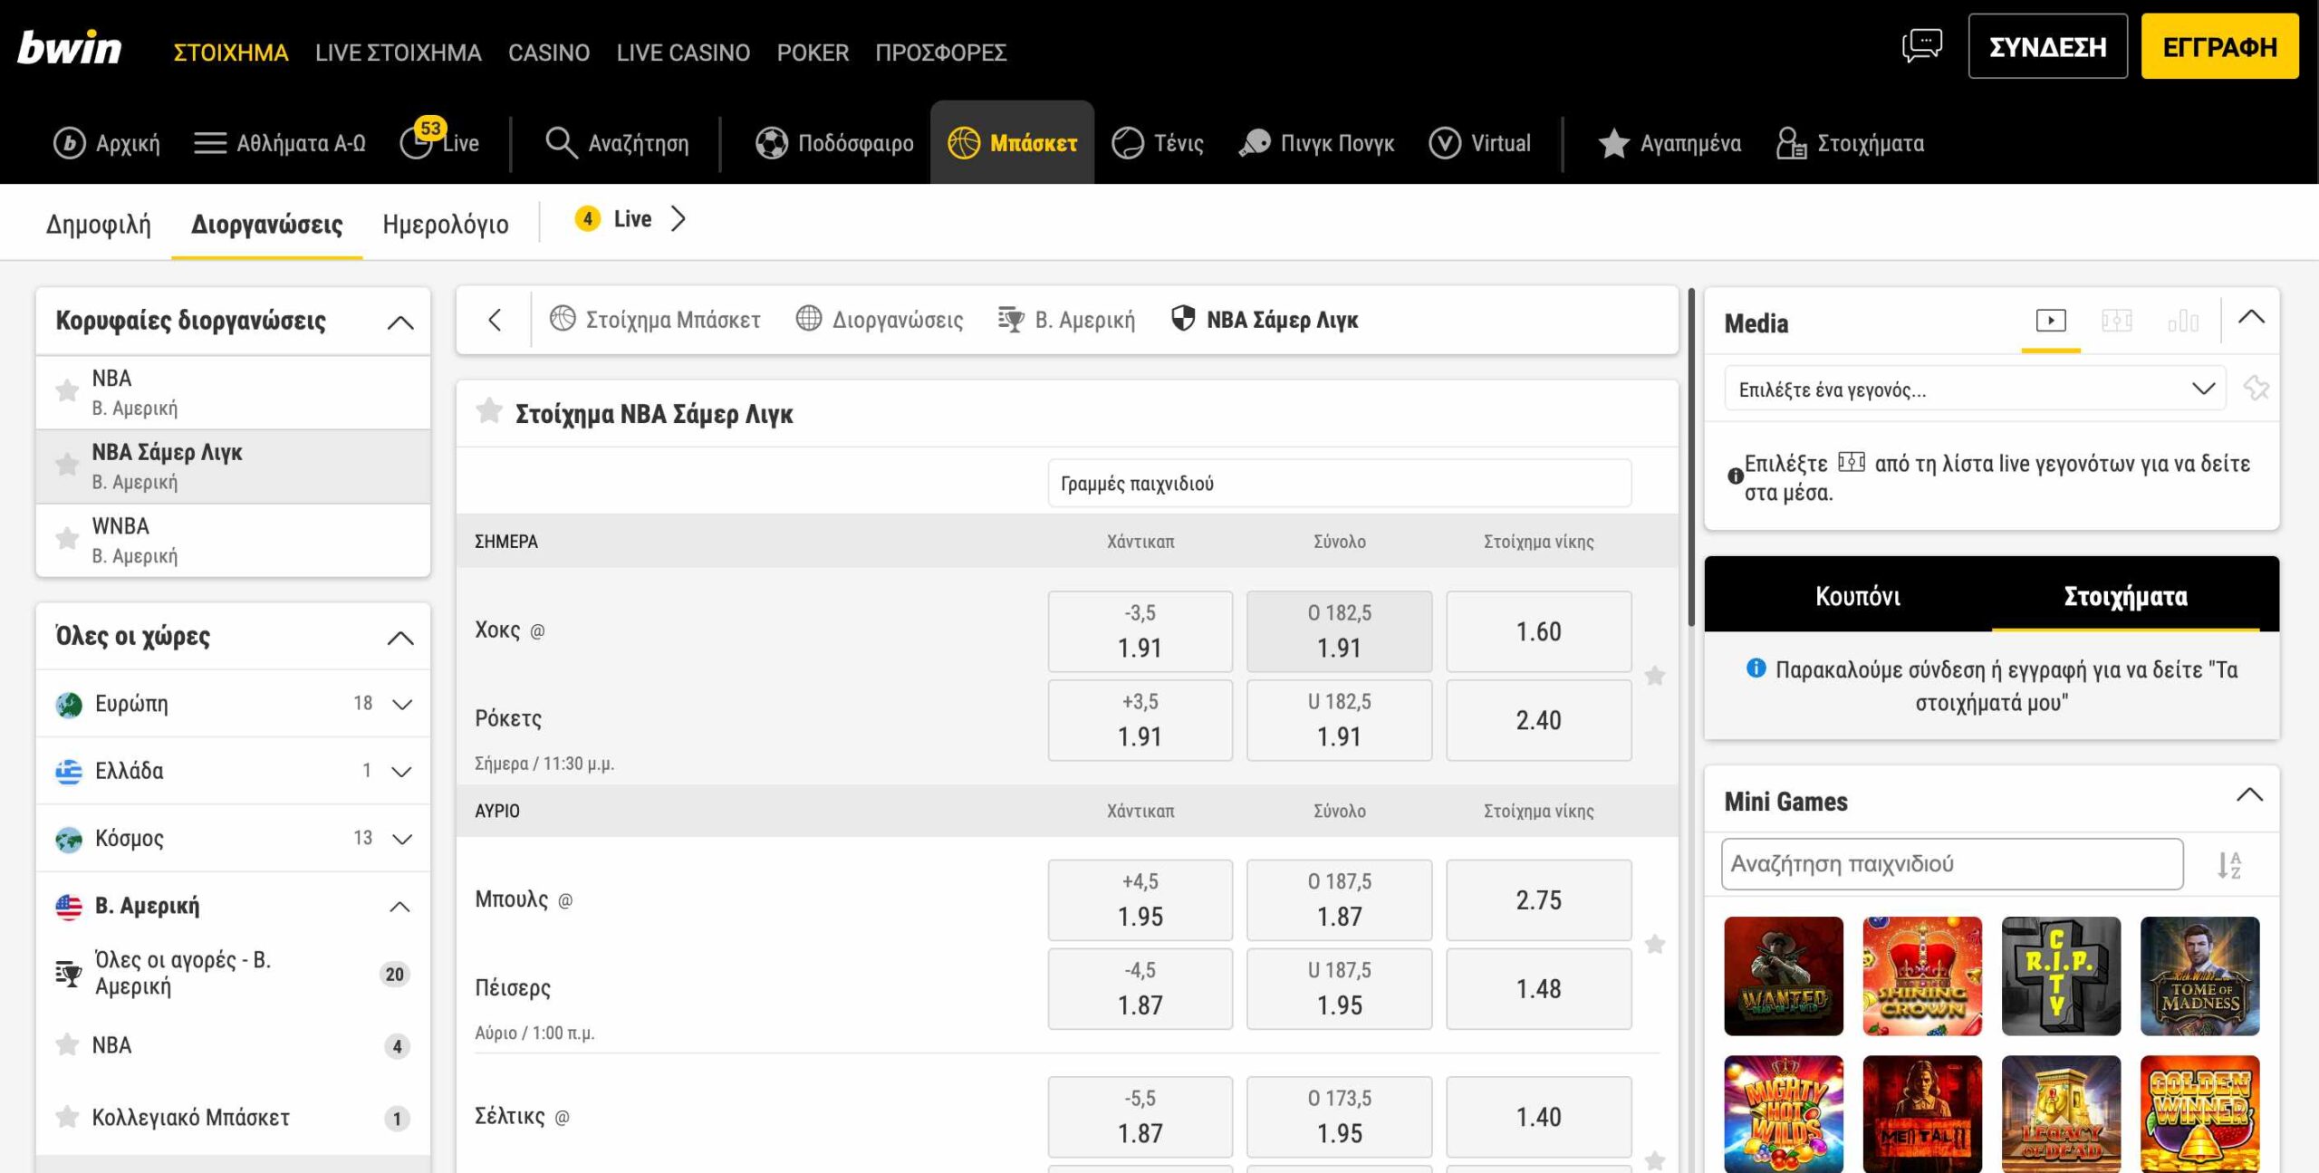
Task: Open R.I.P. City game
Action: click(2061, 976)
